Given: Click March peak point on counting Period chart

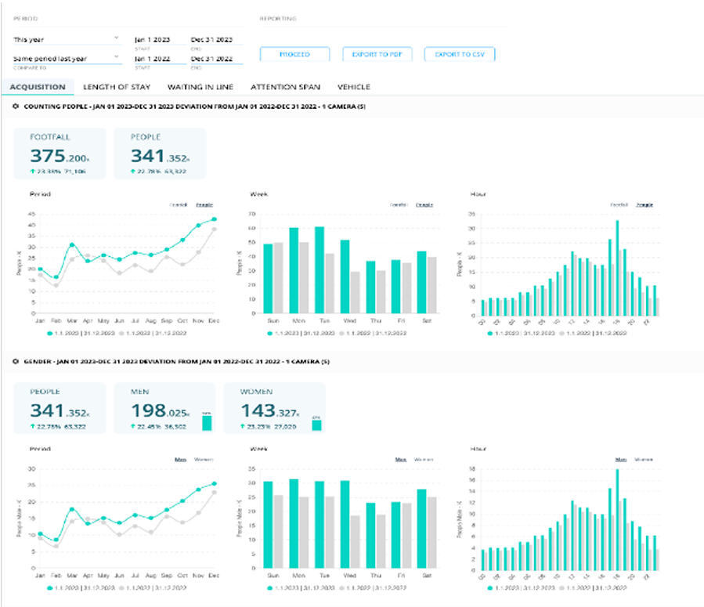Looking at the screenshot, I should click(x=72, y=244).
